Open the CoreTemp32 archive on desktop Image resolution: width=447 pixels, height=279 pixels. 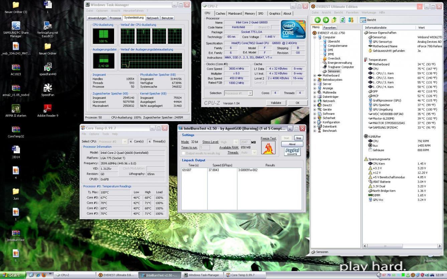[x=16, y=131]
